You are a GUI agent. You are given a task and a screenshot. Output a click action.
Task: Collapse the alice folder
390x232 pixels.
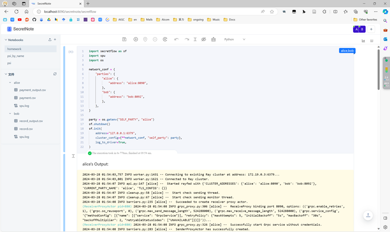[10, 83]
